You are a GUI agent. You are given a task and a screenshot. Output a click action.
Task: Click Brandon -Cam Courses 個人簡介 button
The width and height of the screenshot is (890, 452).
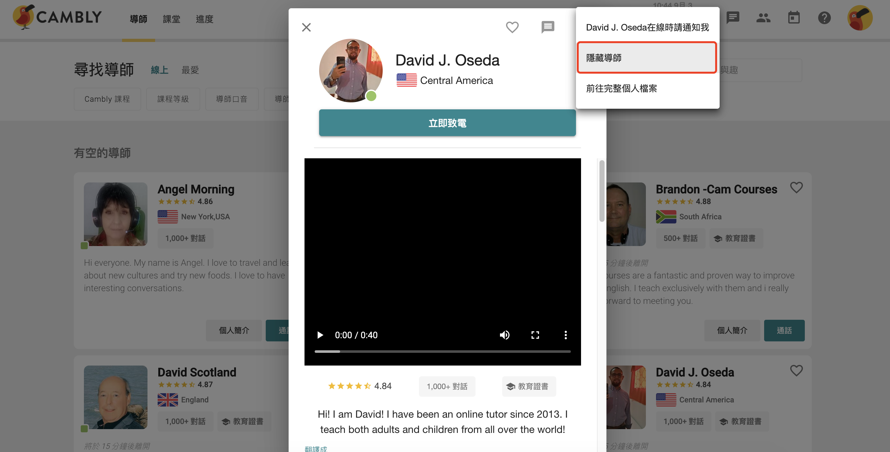click(x=732, y=330)
